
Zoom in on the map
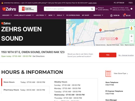pyautogui.click(x=131, y=36)
